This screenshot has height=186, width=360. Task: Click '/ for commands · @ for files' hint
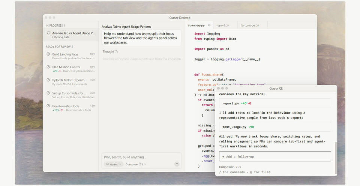tap(245, 172)
